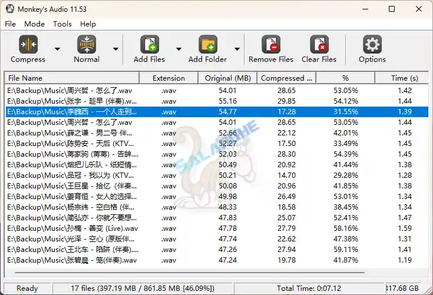Select the row with 54.12% ratio
Screen dimensions: 433x295
pos(217,101)
